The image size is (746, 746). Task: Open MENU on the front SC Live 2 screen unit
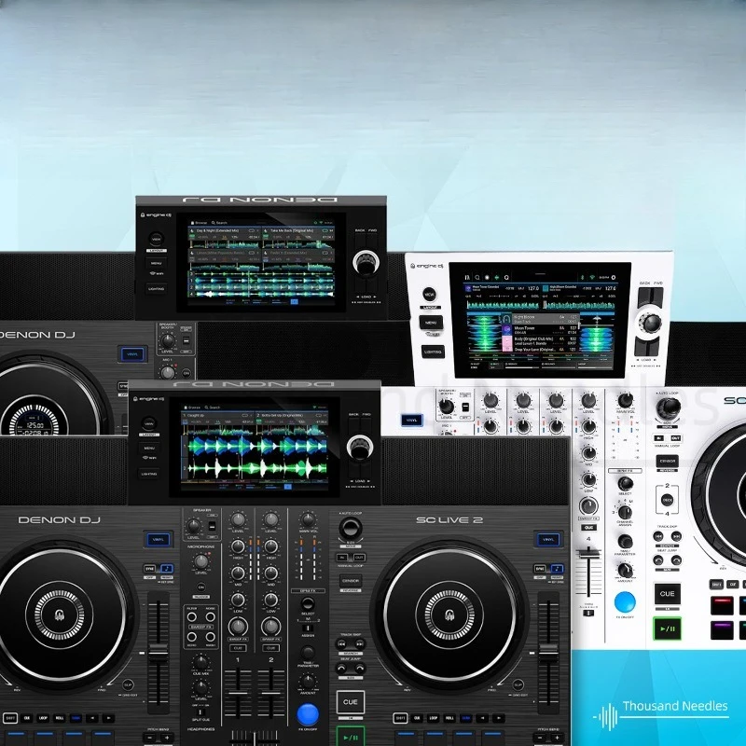[149, 448]
